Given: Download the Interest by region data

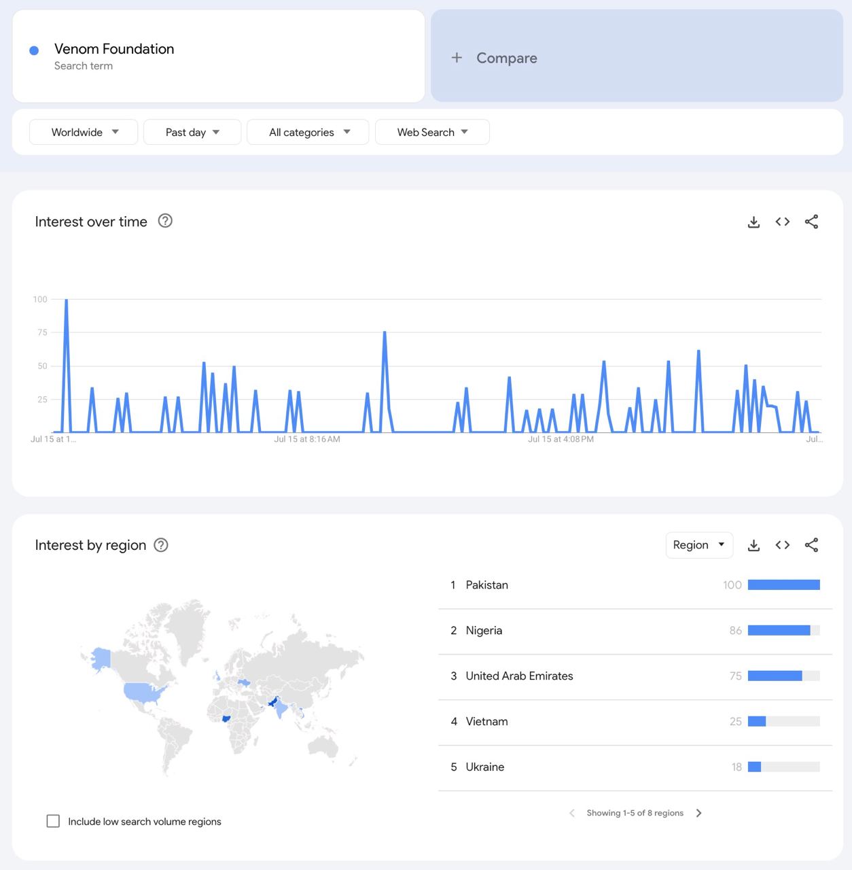Looking at the screenshot, I should point(753,545).
